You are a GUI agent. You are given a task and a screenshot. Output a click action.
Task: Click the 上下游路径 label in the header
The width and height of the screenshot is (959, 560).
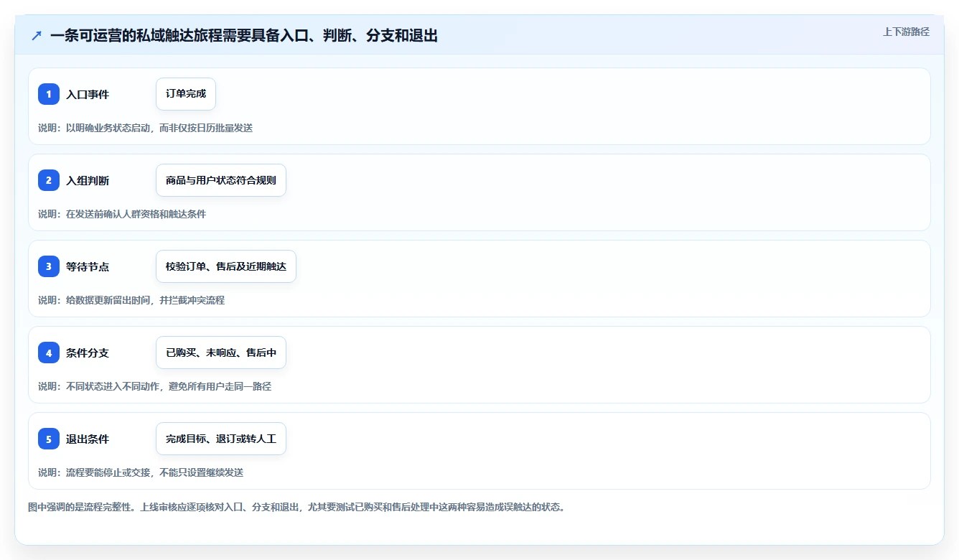[906, 32]
